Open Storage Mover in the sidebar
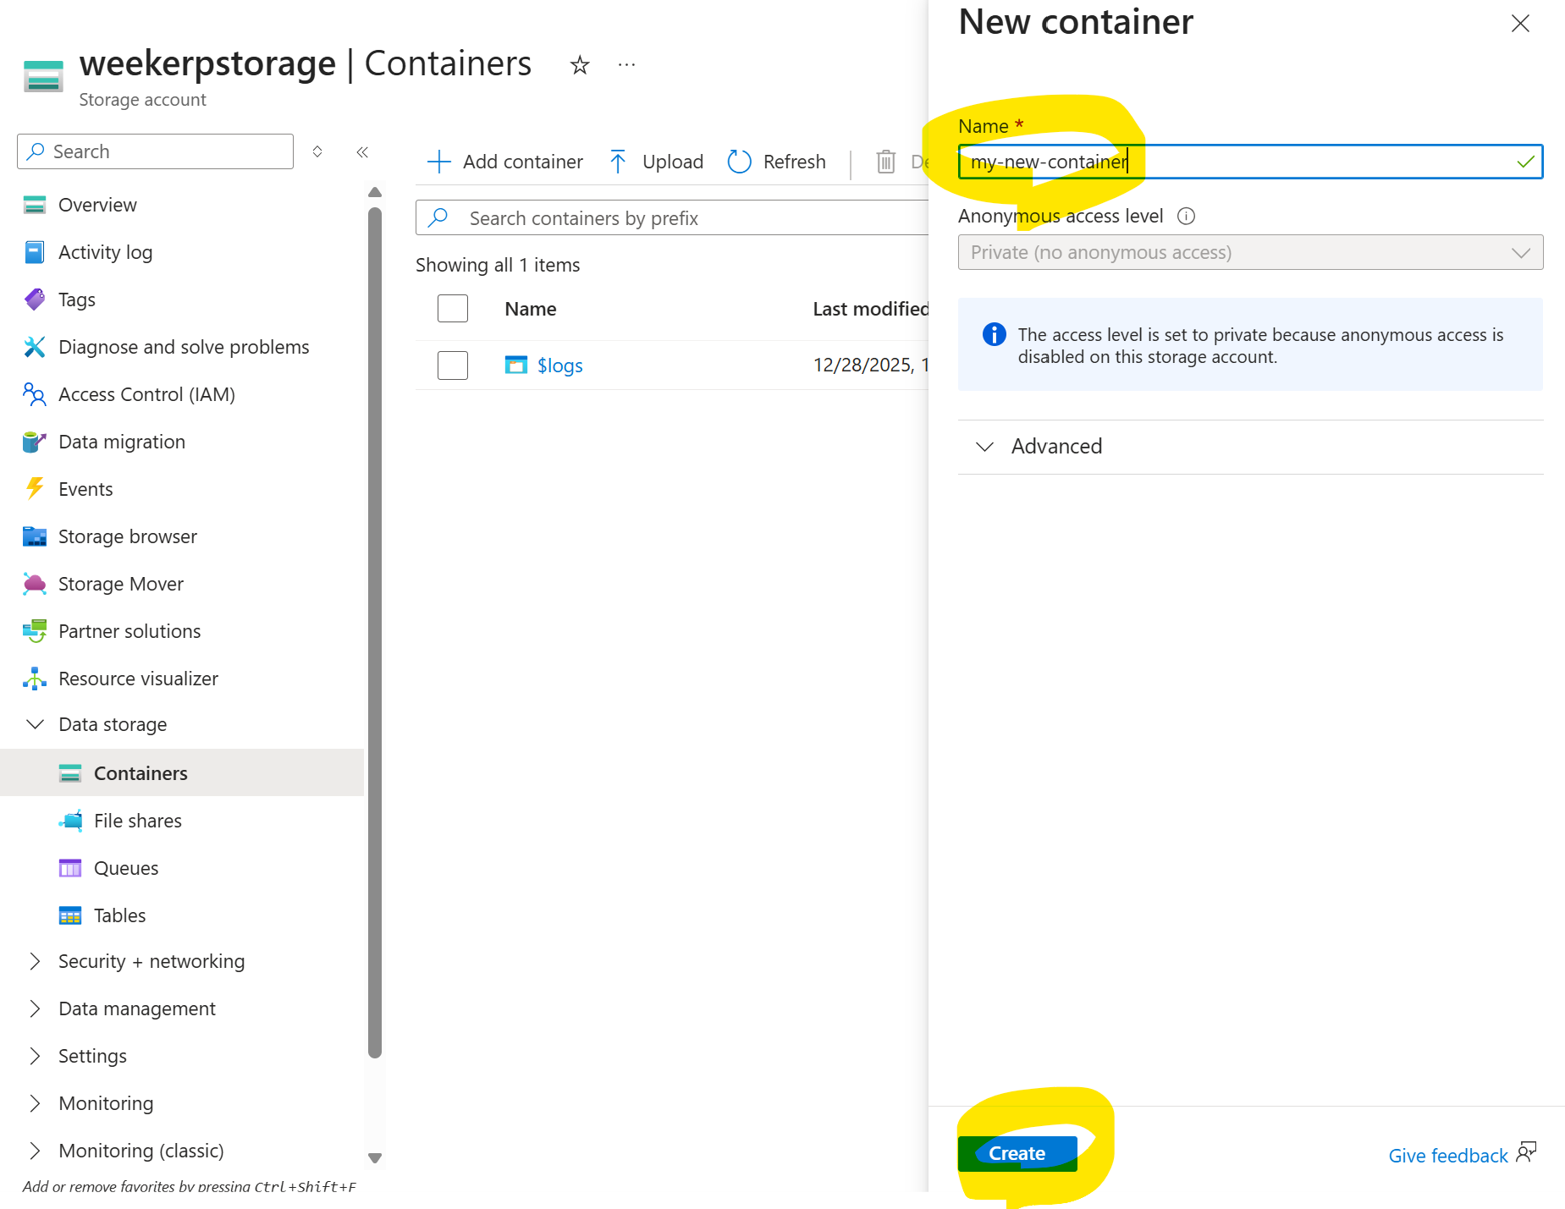 point(121,584)
